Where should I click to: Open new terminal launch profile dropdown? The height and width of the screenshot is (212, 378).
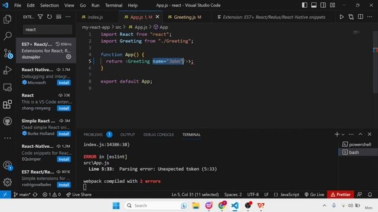(x=343, y=134)
